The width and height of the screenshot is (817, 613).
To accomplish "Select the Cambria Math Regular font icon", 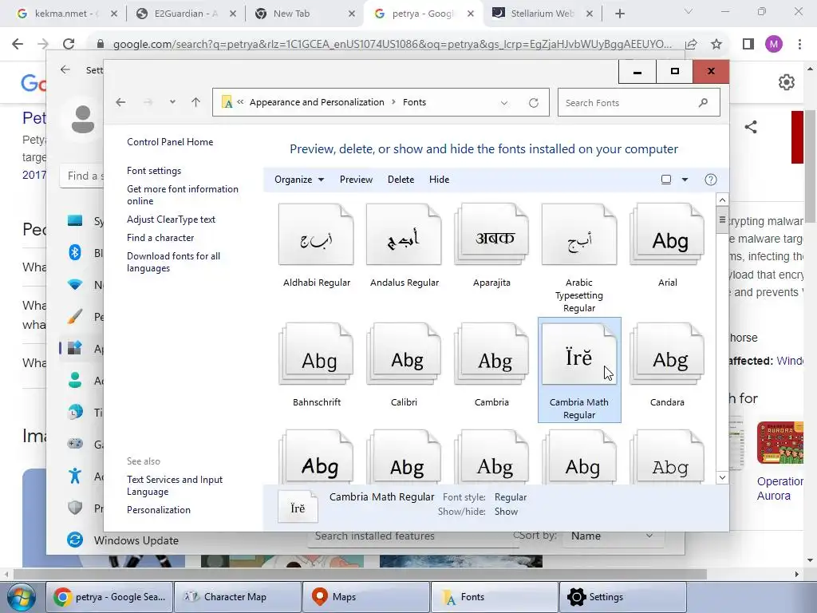I will point(579,354).
